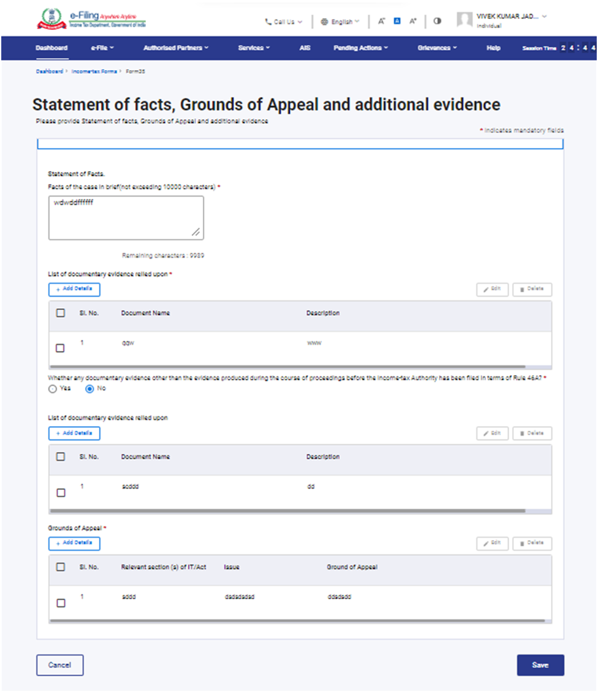Image resolution: width=598 pixels, height=692 pixels.
Task: Open the Services dropdown menu
Action: point(254,48)
